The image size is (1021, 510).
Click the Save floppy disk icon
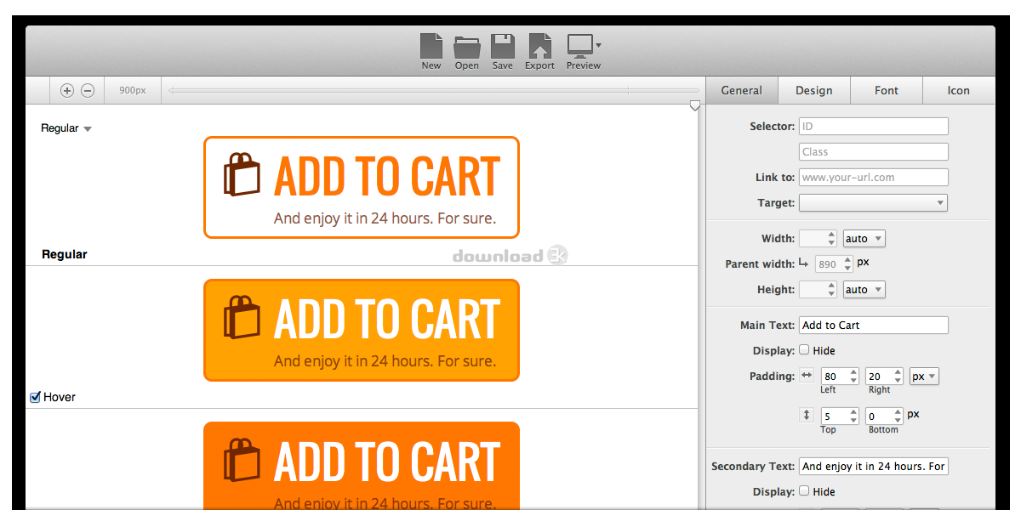coord(502,46)
